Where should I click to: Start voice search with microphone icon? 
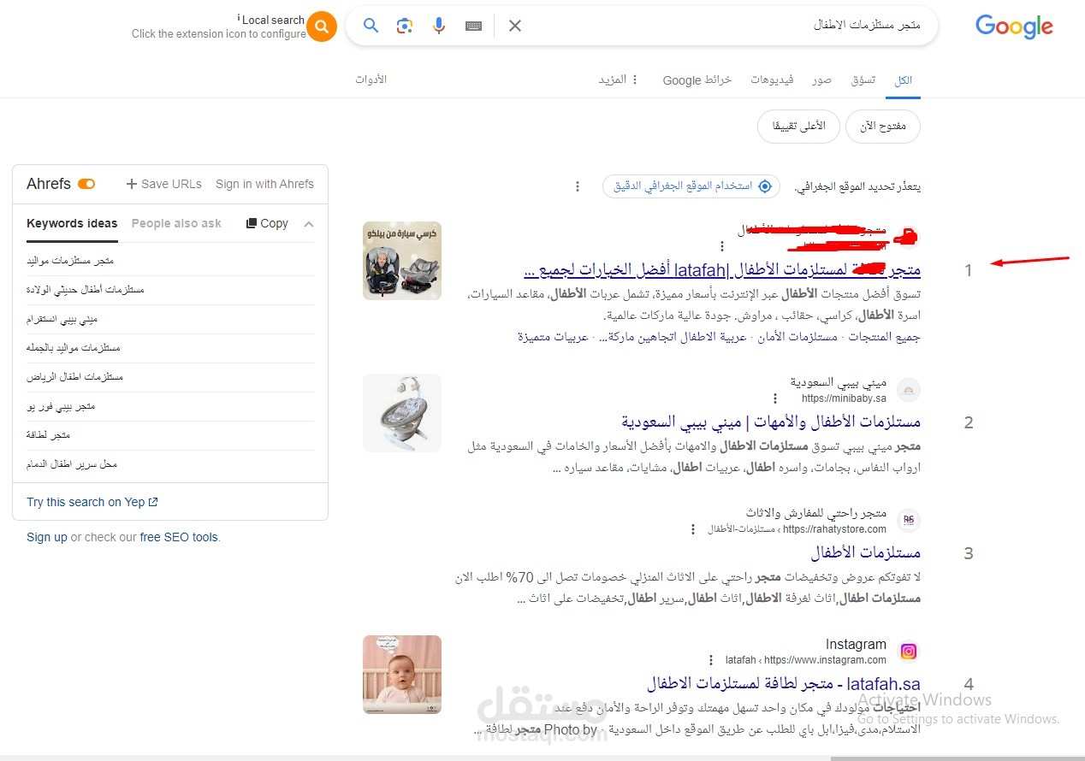coord(439,26)
